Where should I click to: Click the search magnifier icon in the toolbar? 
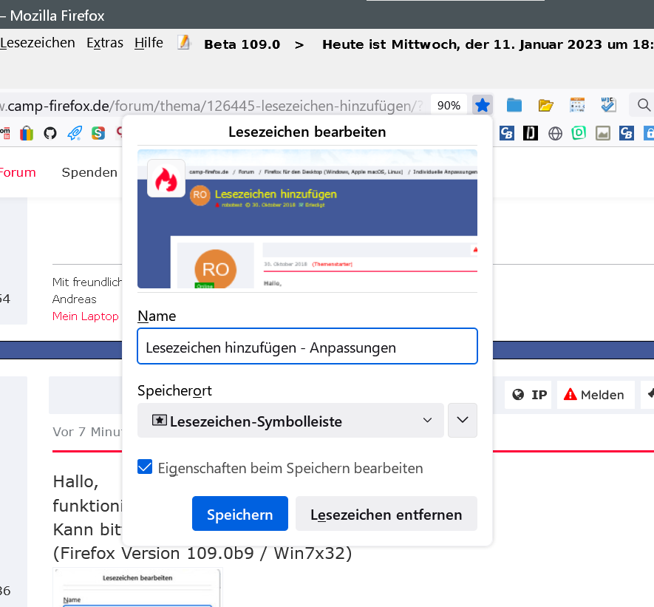point(644,105)
